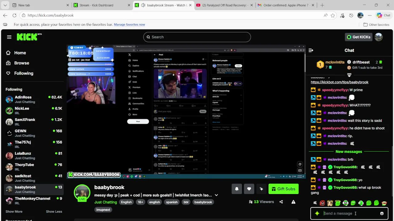The image size is (394, 221).
Task: Open Other favorites folder
Action: coord(376,25)
